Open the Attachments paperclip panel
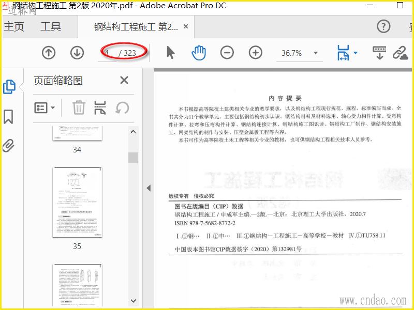The height and width of the screenshot is (310, 414). pyautogui.click(x=8, y=146)
